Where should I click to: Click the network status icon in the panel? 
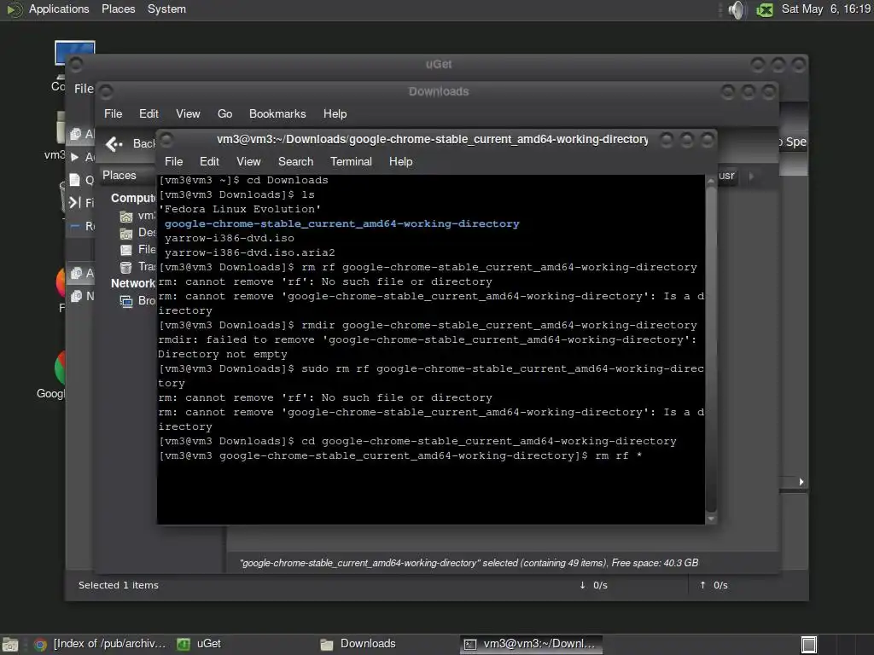(x=765, y=10)
